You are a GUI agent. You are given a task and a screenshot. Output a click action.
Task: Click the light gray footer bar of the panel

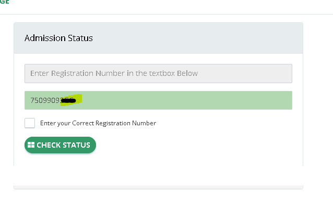pyautogui.click(x=159, y=187)
